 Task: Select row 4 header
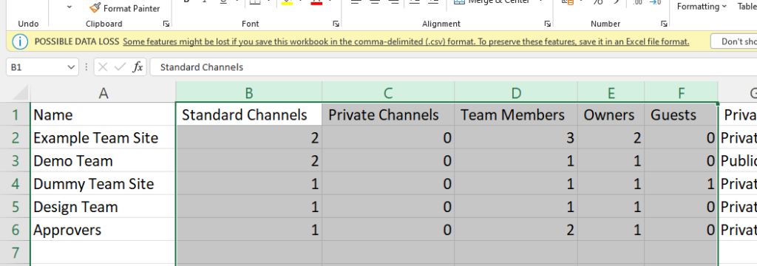15,183
